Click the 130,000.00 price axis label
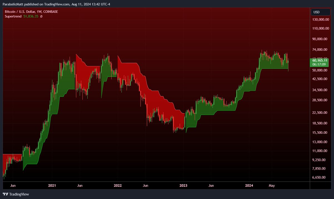 (x=320, y=20)
